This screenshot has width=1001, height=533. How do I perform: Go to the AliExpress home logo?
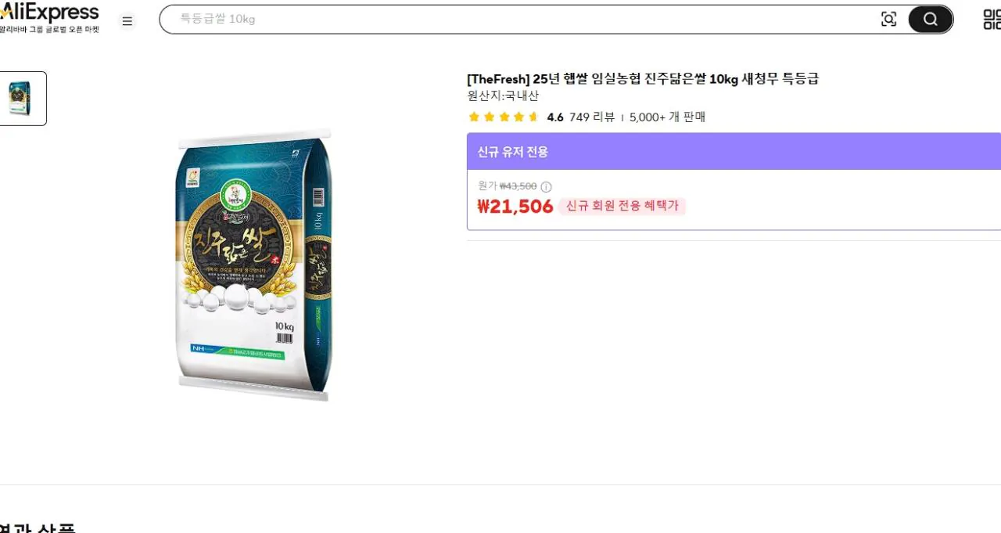tap(49, 13)
